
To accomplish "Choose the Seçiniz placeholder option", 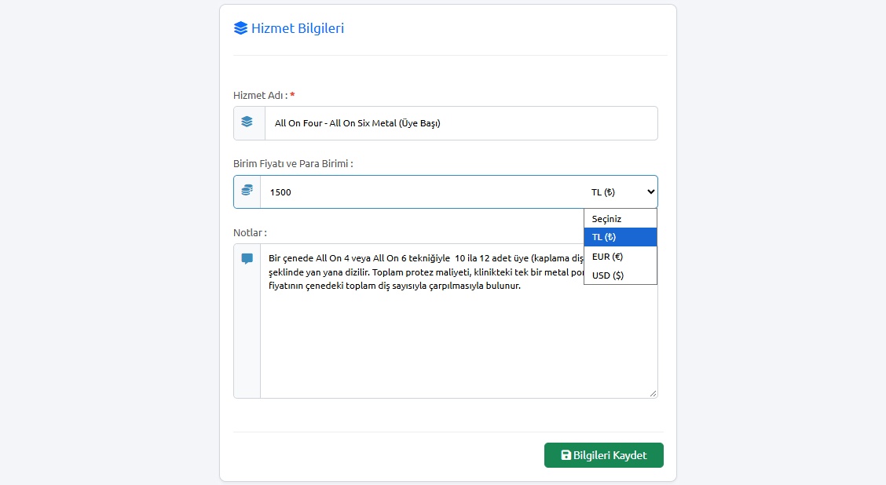I will coord(621,218).
